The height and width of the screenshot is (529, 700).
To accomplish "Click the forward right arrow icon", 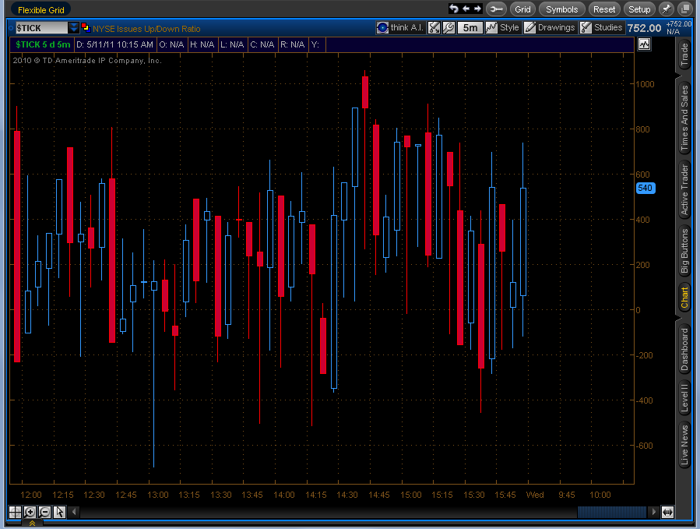I will point(477,9).
